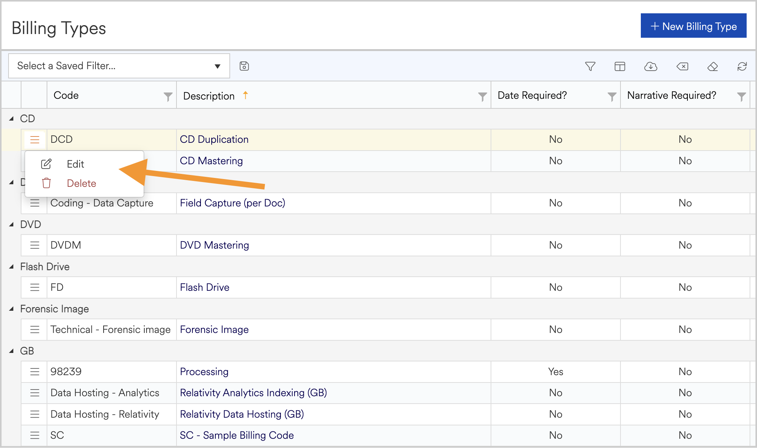Click the clear filter backspace icon

(x=682, y=66)
